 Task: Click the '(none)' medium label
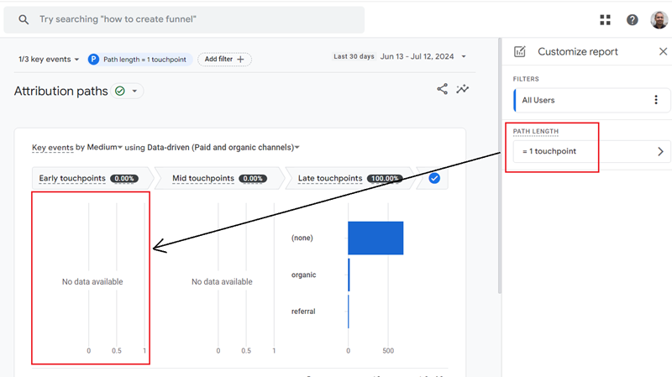click(x=302, y=238)
